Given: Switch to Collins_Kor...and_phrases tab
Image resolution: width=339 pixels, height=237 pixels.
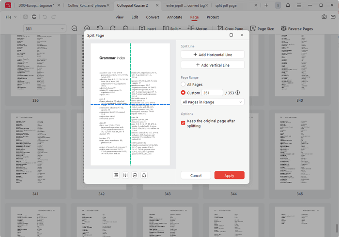Looking at the screenshot, I should (87, 5).
